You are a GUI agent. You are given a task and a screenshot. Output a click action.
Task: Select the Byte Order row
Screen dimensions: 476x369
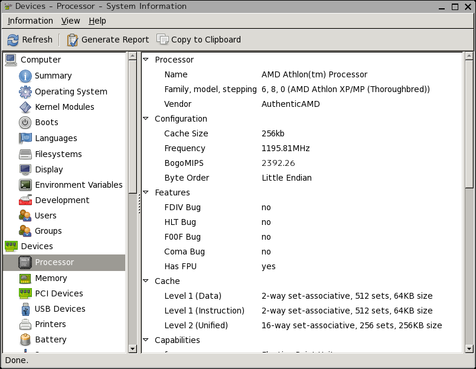pos(303,178)
